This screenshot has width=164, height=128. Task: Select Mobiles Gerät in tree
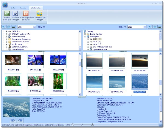point(17,44)
